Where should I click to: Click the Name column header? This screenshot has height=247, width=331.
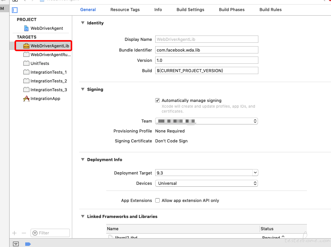click(x=183, y=229)
